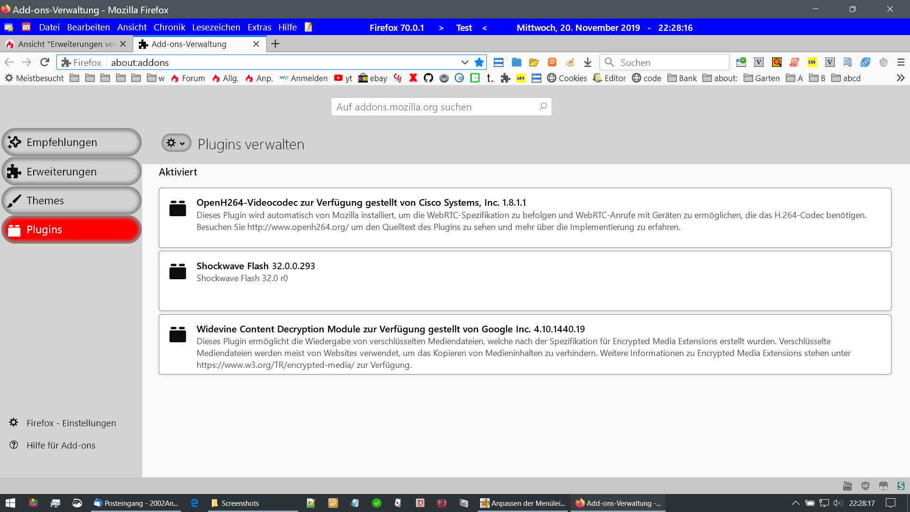Open the Garten bookmark folder
This screenshot has width=910, height=512.
pyautogui.click(x=762, y=78)
